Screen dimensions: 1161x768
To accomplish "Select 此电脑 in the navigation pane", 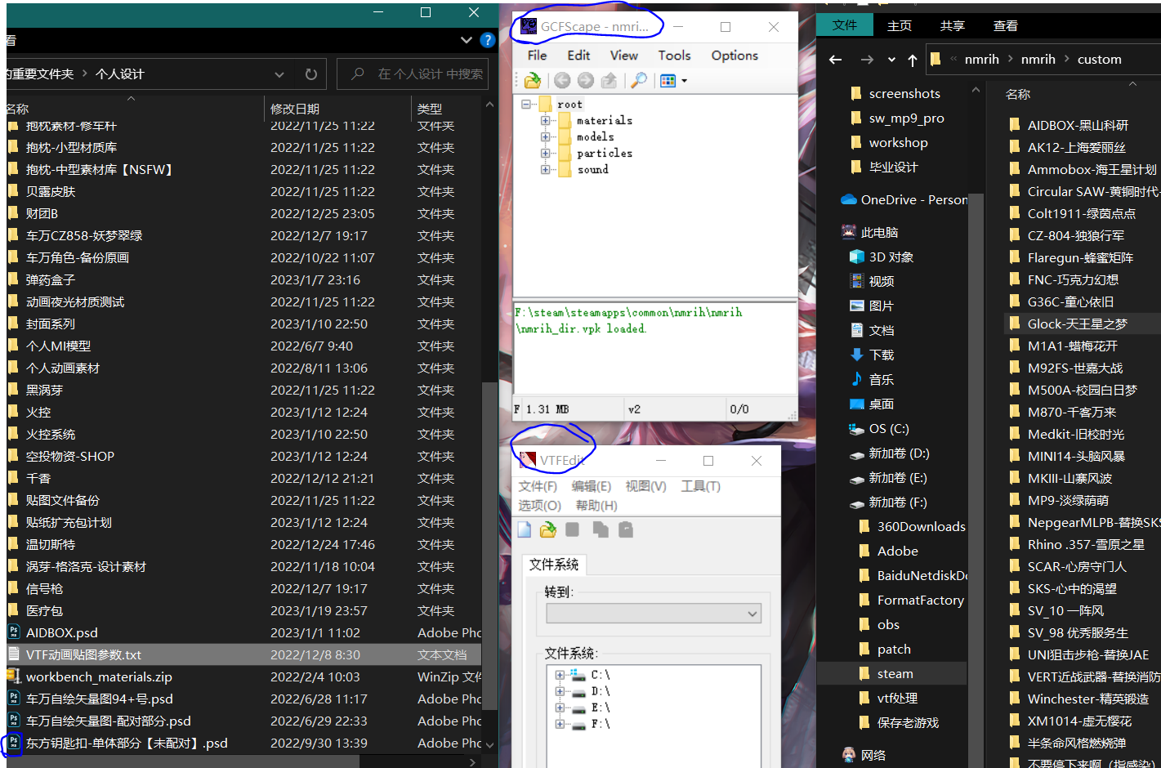I will 869,232.
